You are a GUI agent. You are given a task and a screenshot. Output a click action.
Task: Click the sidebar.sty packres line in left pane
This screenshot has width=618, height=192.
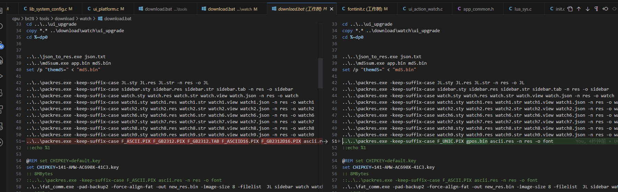159,89
